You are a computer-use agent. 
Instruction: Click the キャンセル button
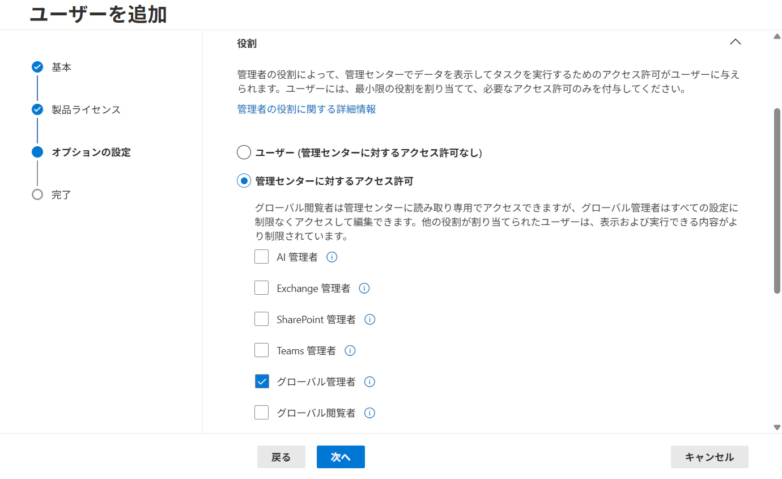[709, 456]
